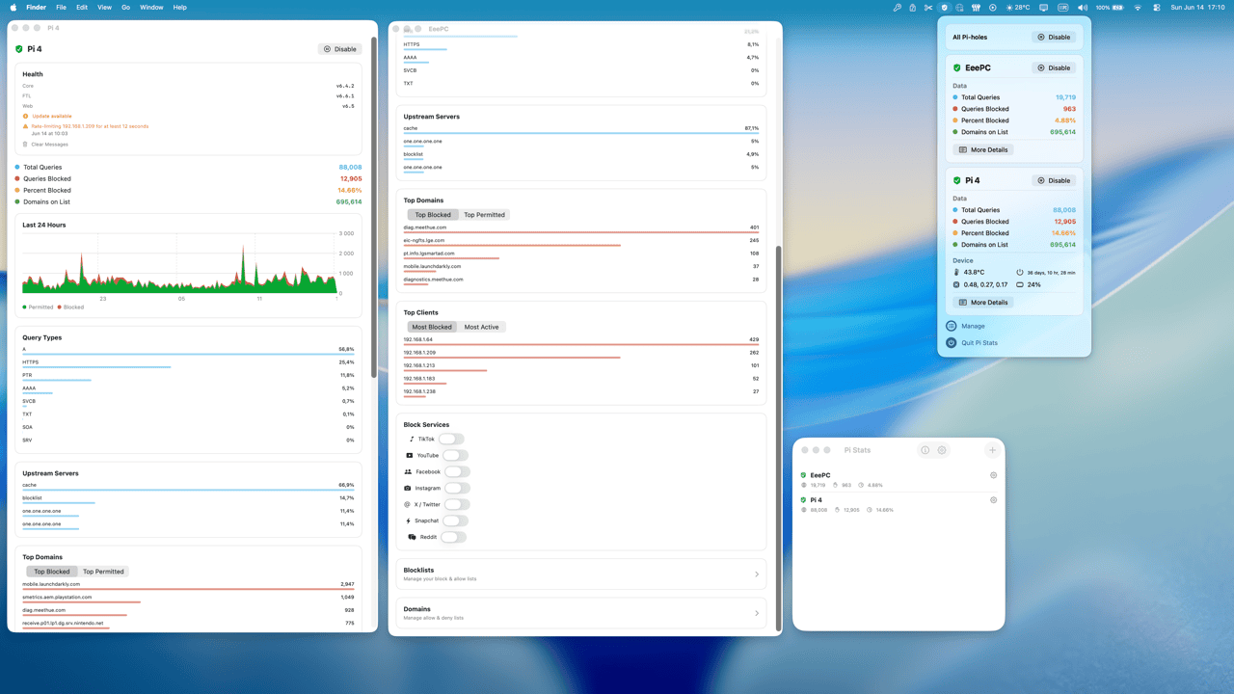Click Disable in the Pi 4 window header
This screenshot has width=1234, height=694.
(x=339, y=48)
